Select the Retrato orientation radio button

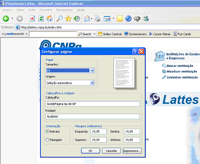pos(47,131)
